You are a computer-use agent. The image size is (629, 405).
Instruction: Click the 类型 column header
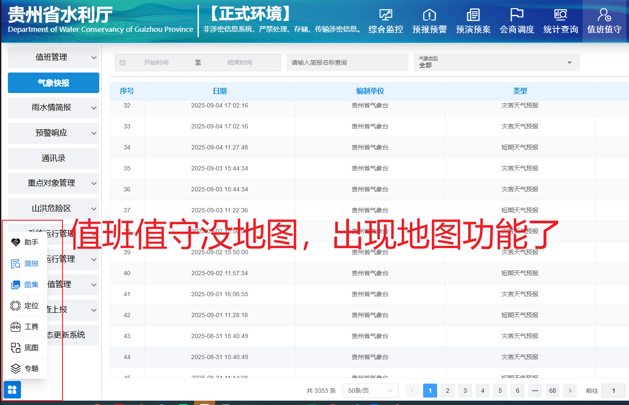(x=520, y=91)
